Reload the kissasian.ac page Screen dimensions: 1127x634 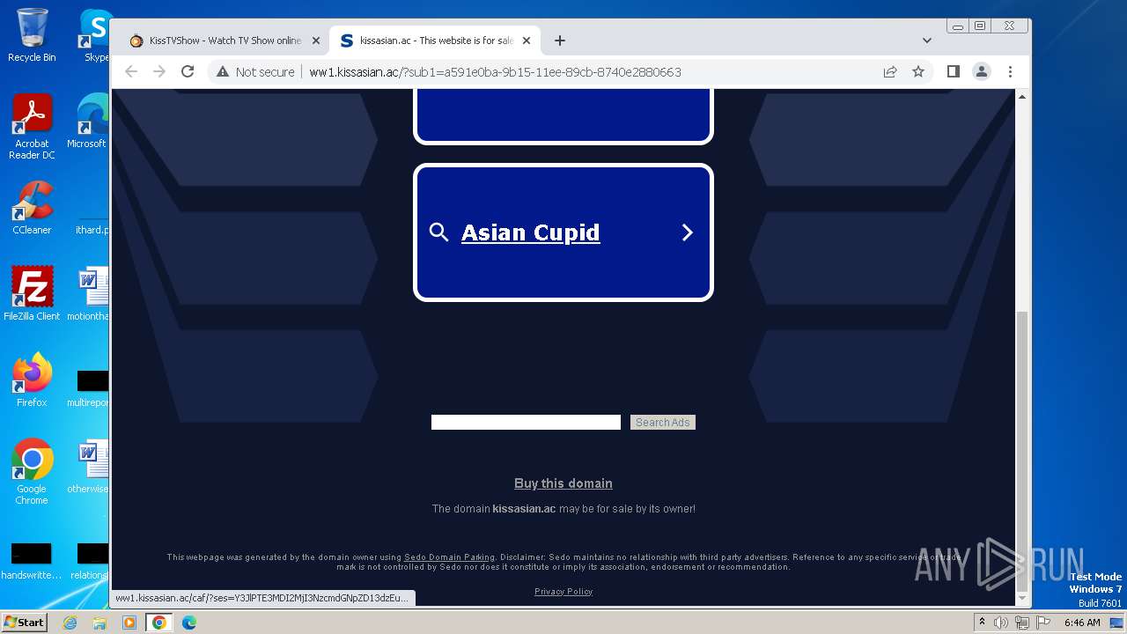point(188,71)
